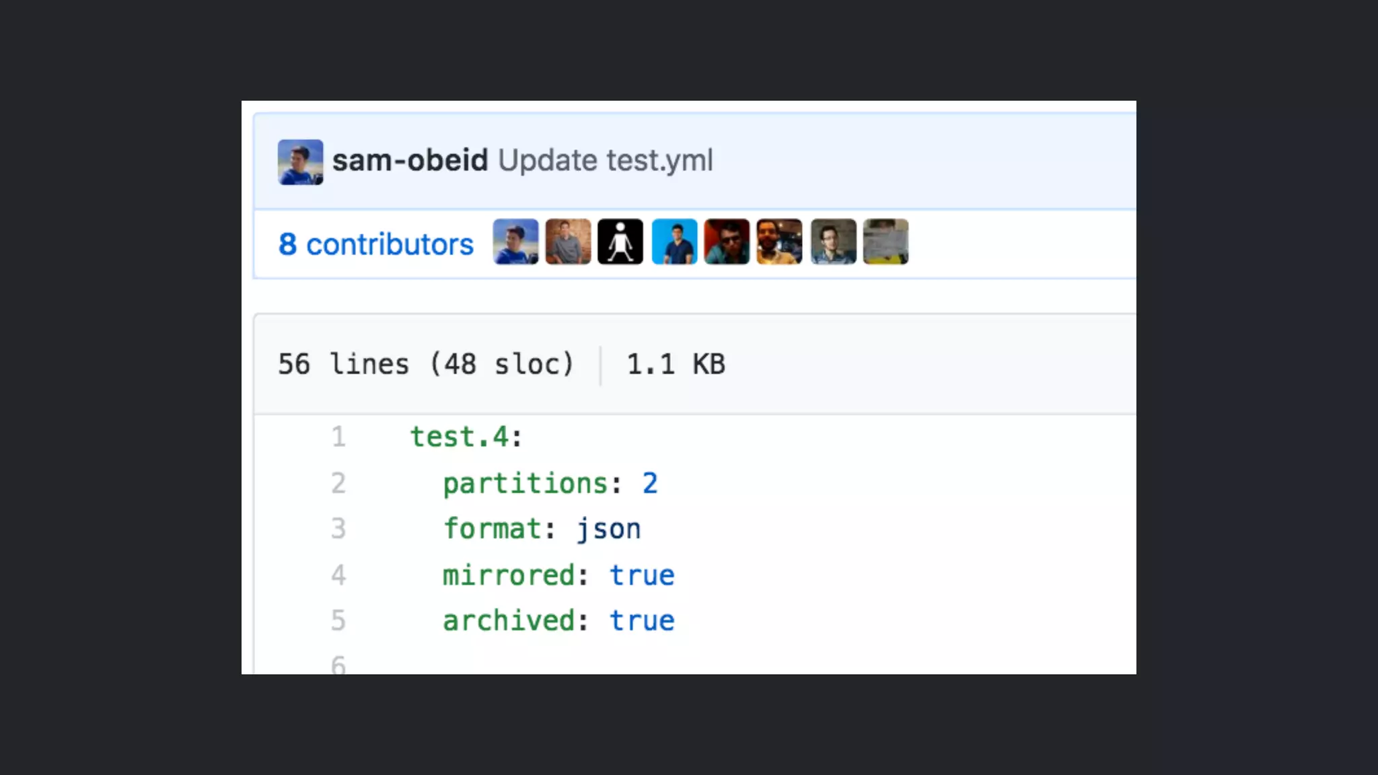
Task: Click the "test.4" key in the code
Action: (460, 437)
